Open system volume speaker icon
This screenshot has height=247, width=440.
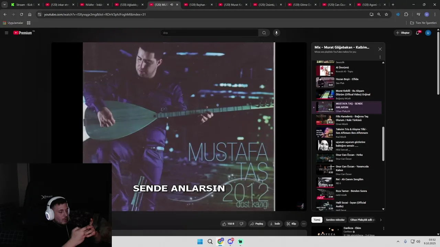[x=418, y=242]
